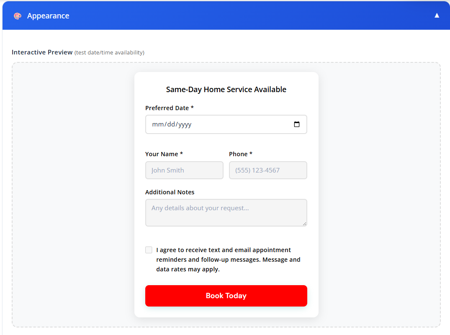Click the consent agreement text to toggle it
Screen dimensions: 450x335
pyautogui.click(x=228, y=259)
